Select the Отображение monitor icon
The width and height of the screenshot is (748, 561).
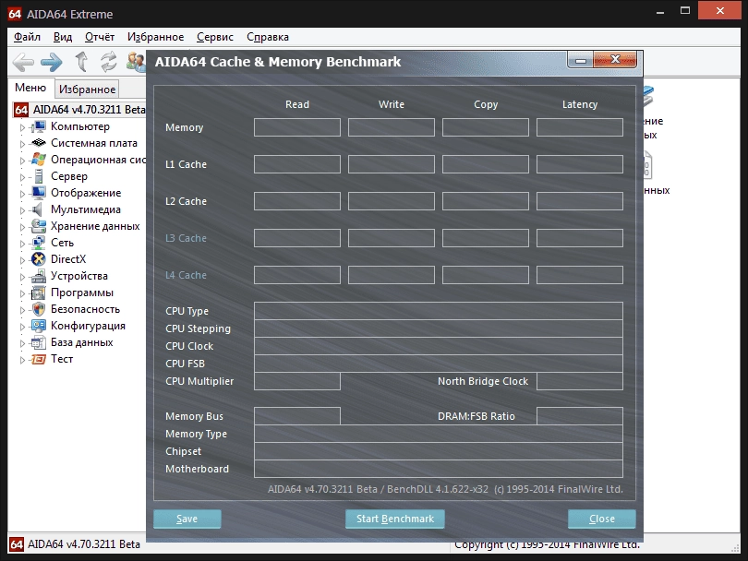point(39,193)
